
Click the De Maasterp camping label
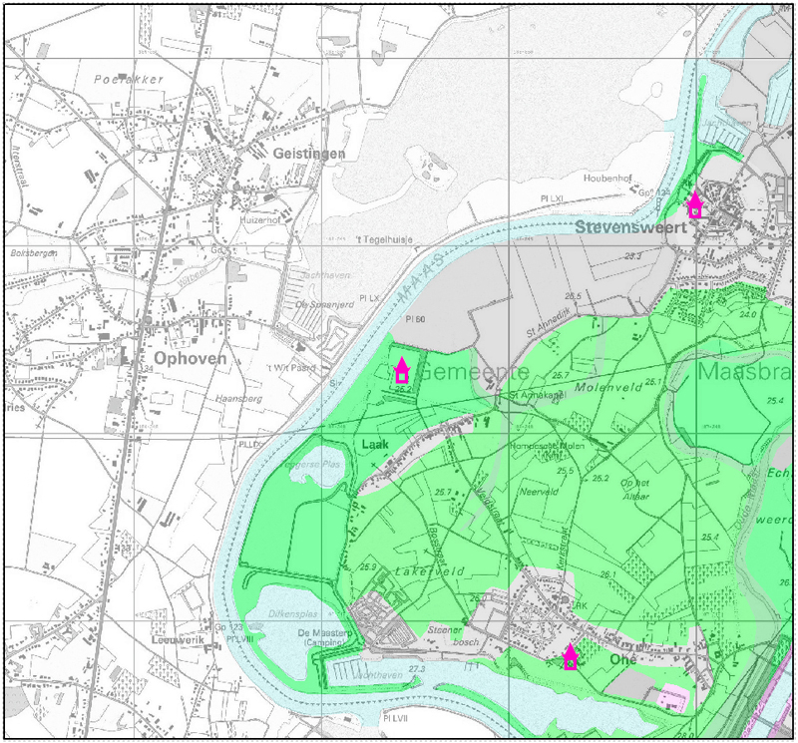pos(324,634)
